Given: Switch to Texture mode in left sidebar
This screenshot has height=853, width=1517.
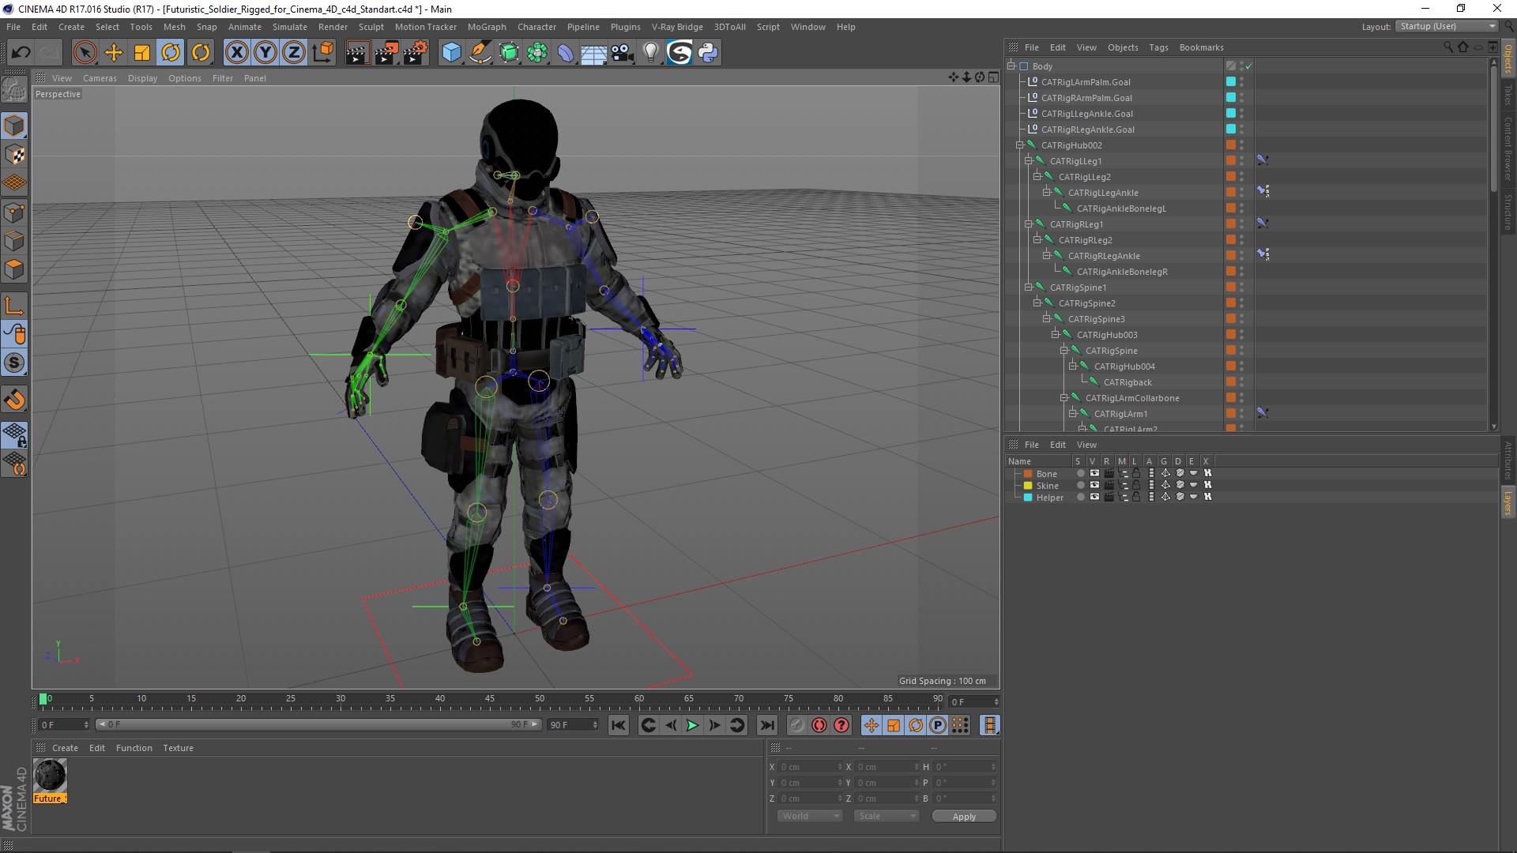Looking at the screenshot, I should point(14,155).
